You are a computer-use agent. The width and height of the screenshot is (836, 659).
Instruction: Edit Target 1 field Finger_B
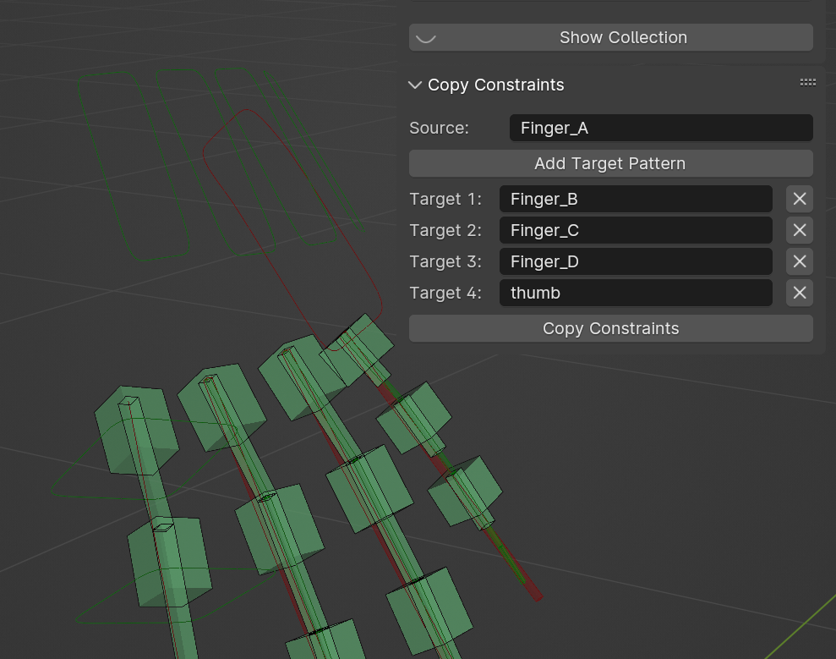(636, 199)
